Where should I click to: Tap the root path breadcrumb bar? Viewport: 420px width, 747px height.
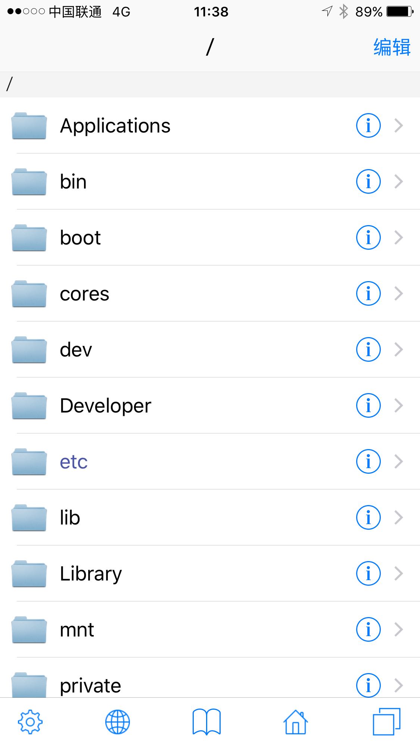[x=210, y=84]
